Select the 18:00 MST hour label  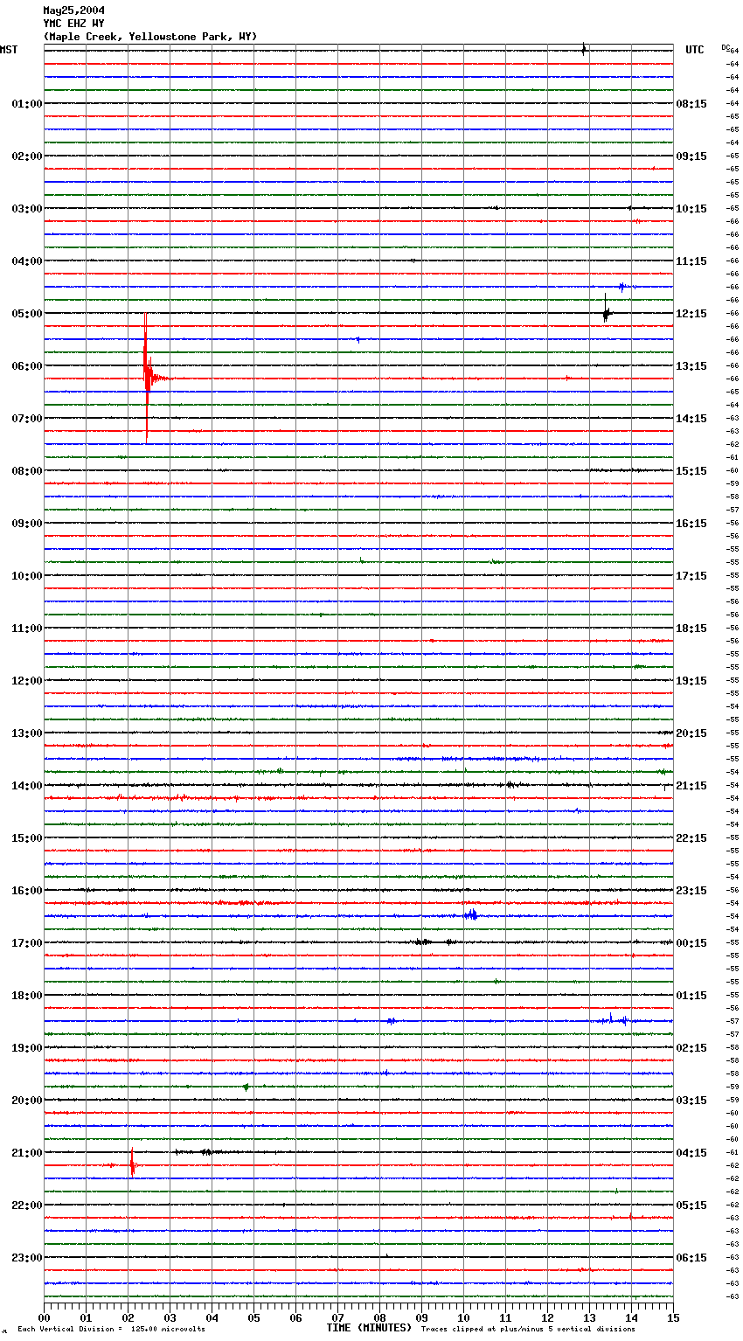tap(26, 996)
